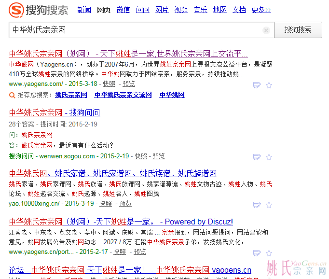This screenshot has width=329, height=279.
Task: Open the 新闻 search tab
Action: (x=84, y=10)
